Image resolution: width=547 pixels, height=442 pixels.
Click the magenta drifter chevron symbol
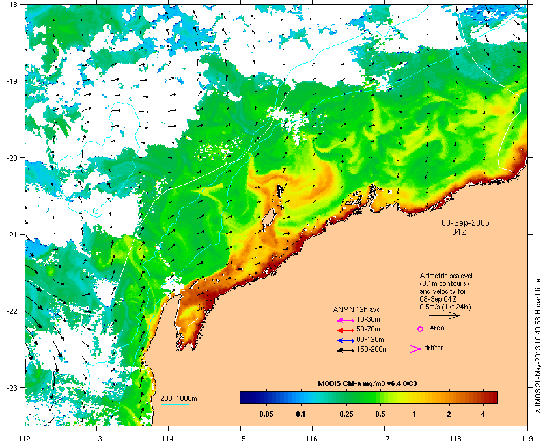pyautogui.click(x=415, y=349)
